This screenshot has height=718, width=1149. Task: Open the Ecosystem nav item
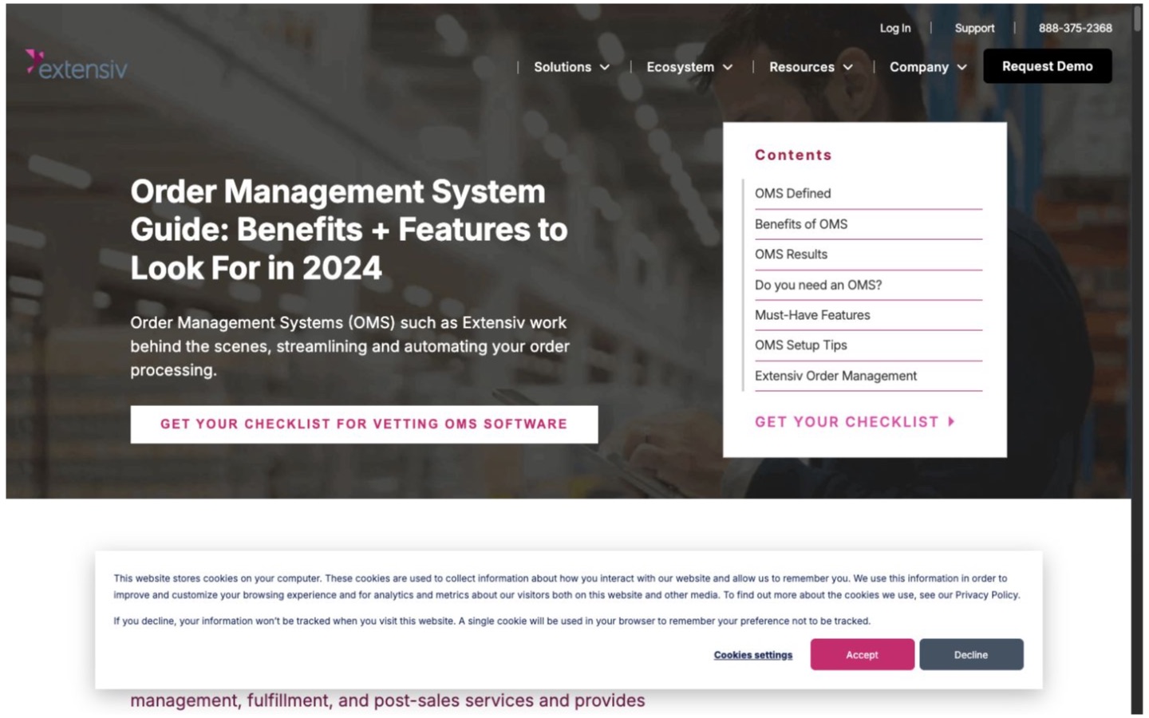coord(680,67)
